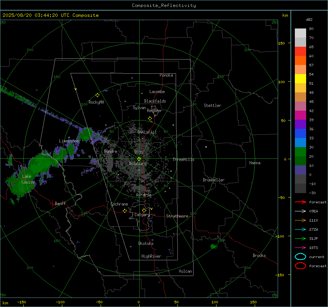
Task: Click the yellow diamond marker below Cochrane
Action: coord(125,211)
